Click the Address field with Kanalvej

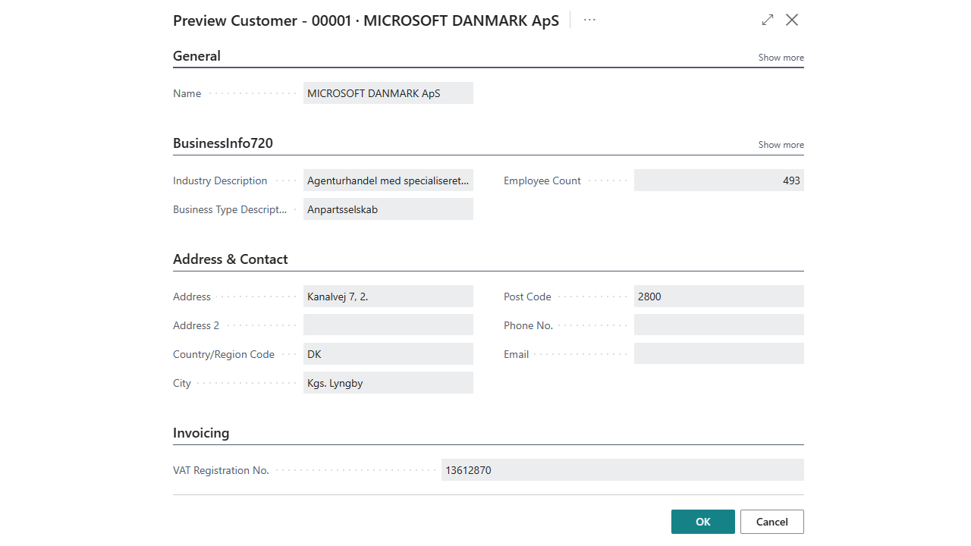tap(388, 297)
